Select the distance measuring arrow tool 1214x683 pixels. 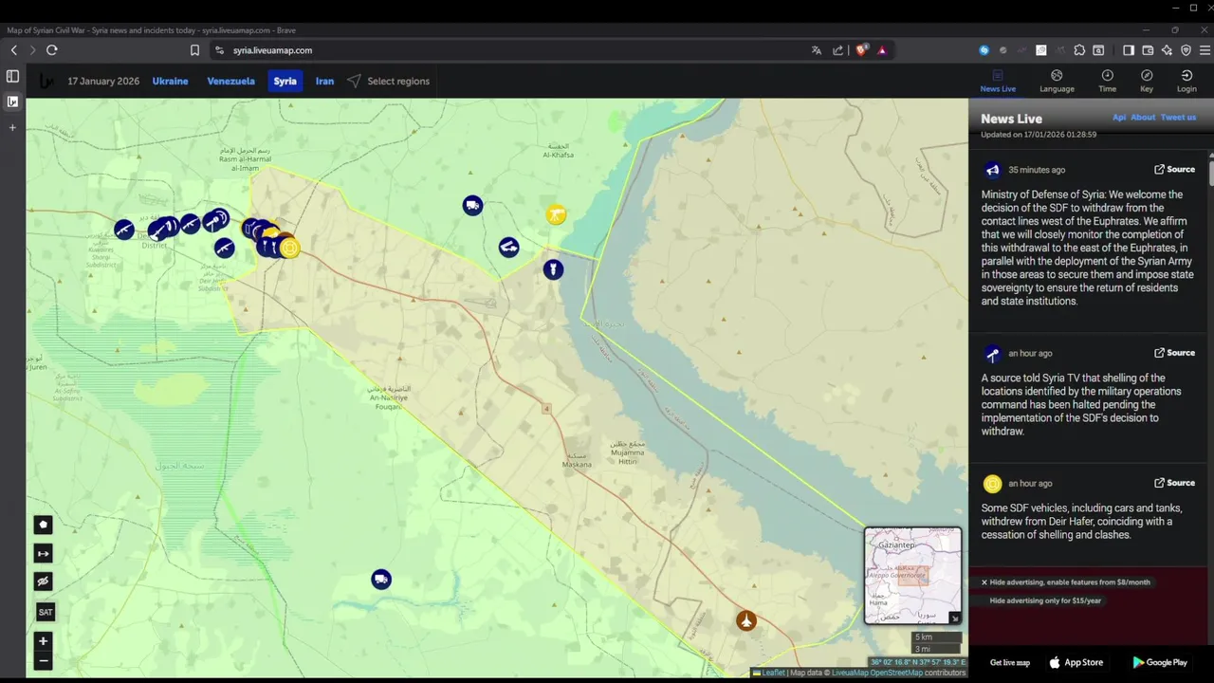(43, 553)
